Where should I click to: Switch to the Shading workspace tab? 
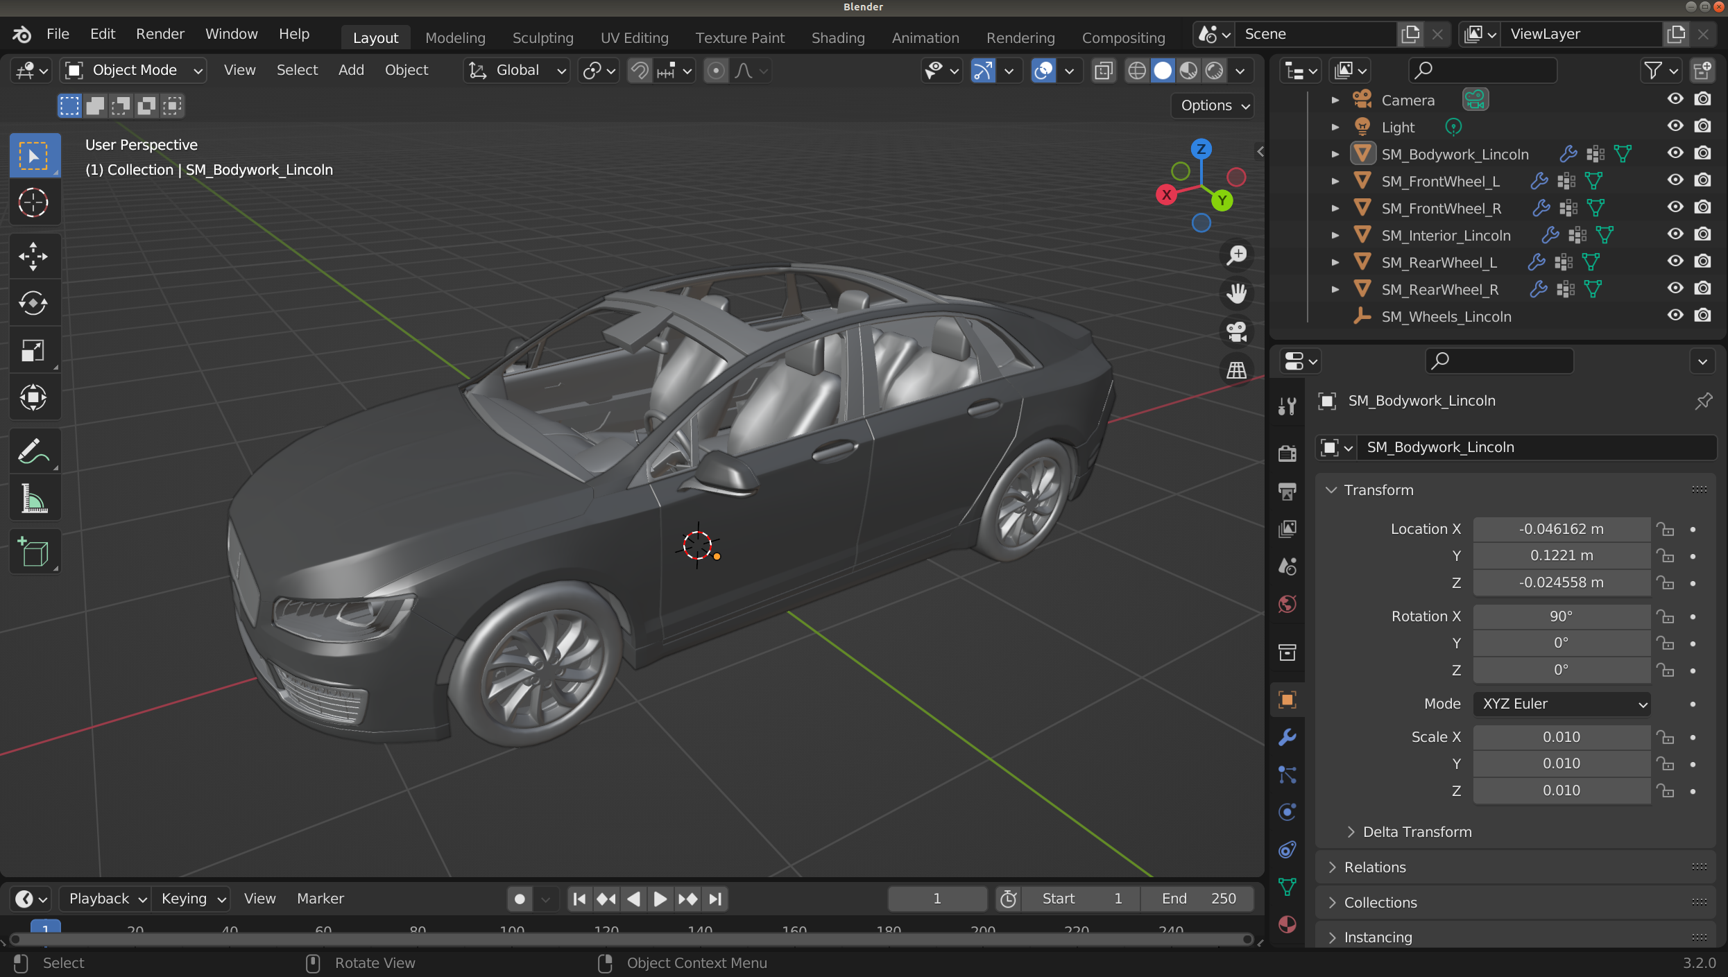pyautogui.click(x=837, y=37)
